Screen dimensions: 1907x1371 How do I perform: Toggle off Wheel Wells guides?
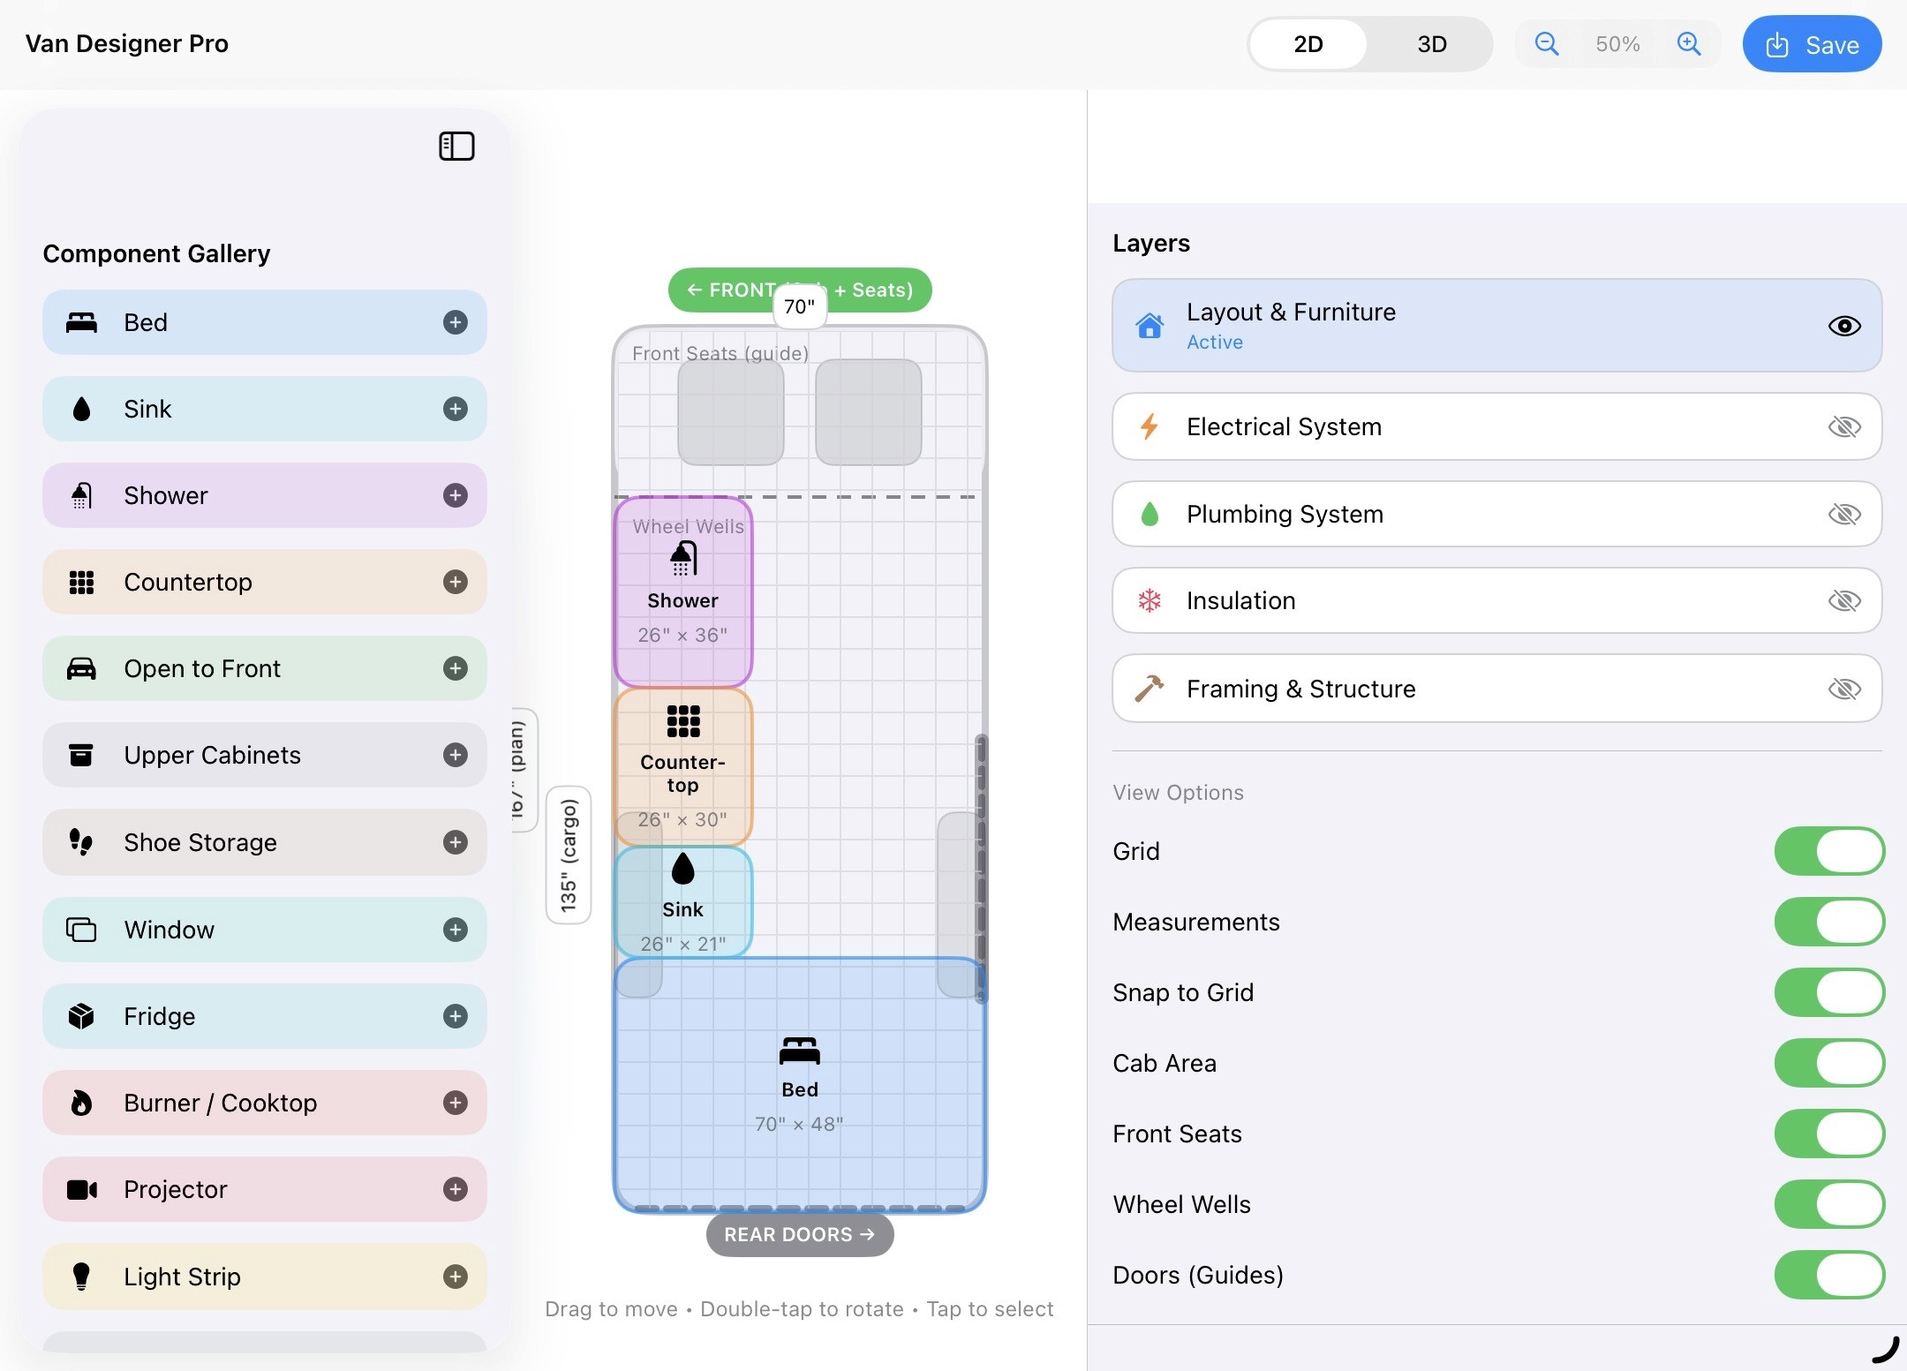[x=1828, y=1204]
